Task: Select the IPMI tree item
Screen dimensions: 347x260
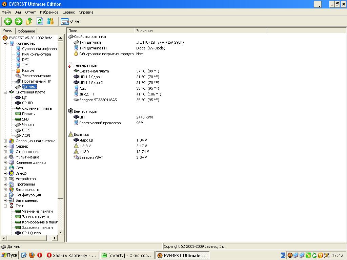Action: point(26,65)
